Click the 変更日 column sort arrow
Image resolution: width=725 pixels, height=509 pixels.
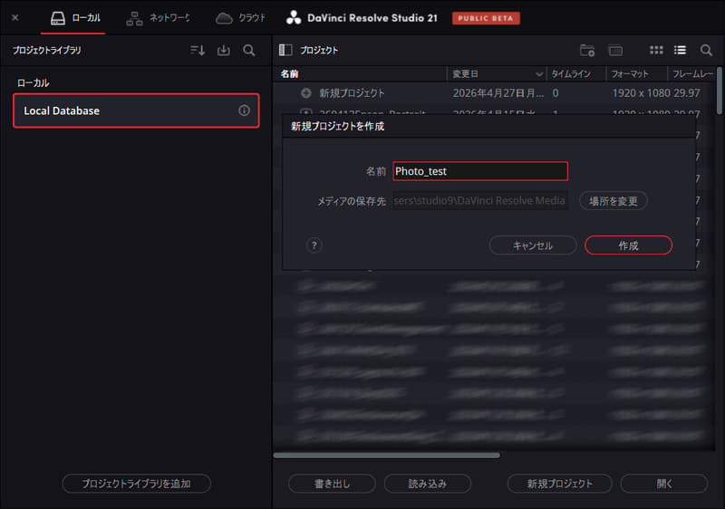coord(539,74)
